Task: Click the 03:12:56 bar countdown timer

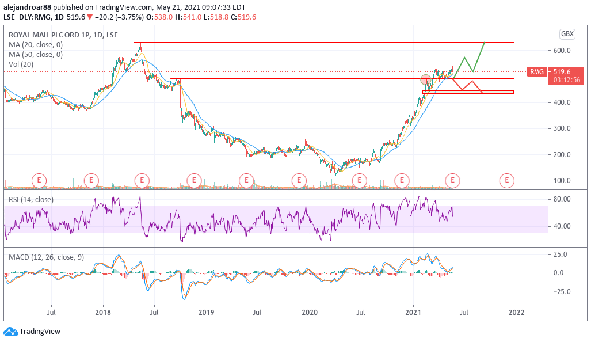Action: point(566,80)
